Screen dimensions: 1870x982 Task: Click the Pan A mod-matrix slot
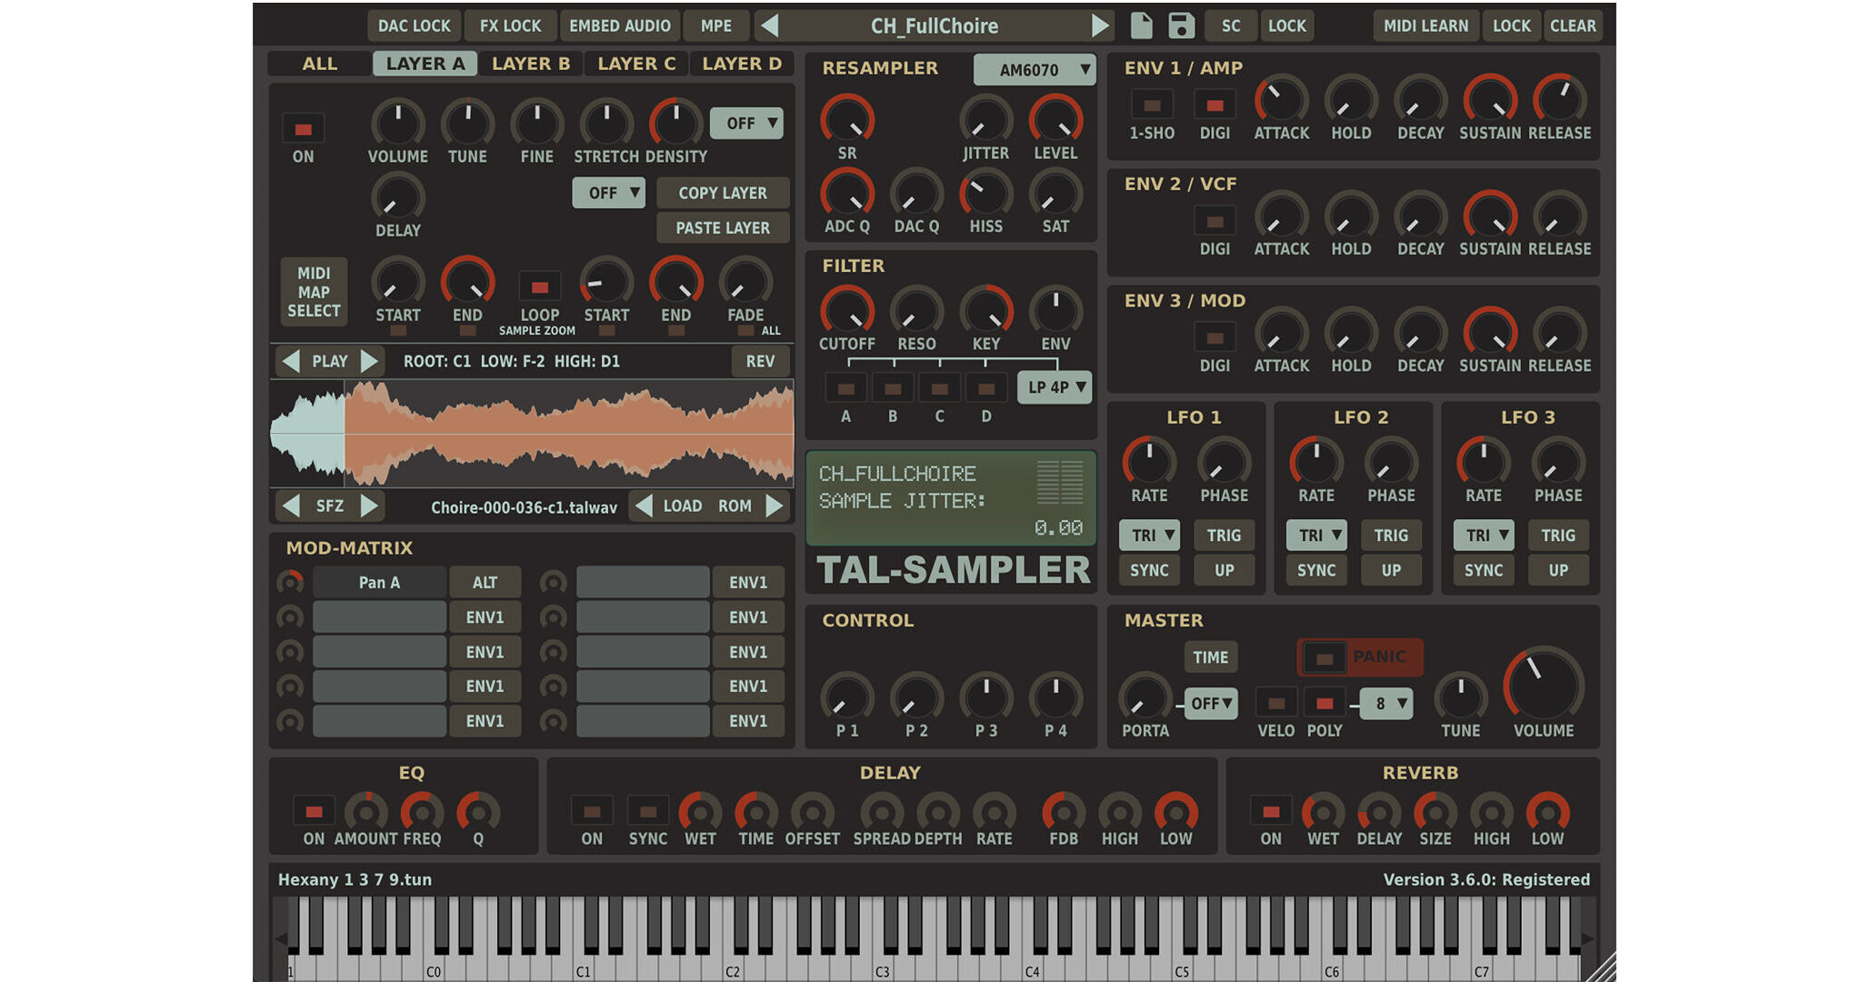pyautogui.click(x=379, y=582)
